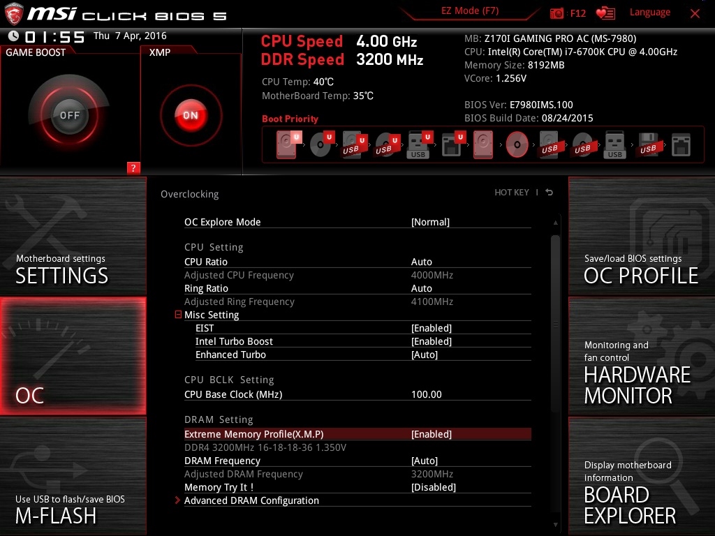Click the scrollbar up arrow in Overclocking list
Image resolution: width=715 pixels, height=536 pixels.
[555, 223]
